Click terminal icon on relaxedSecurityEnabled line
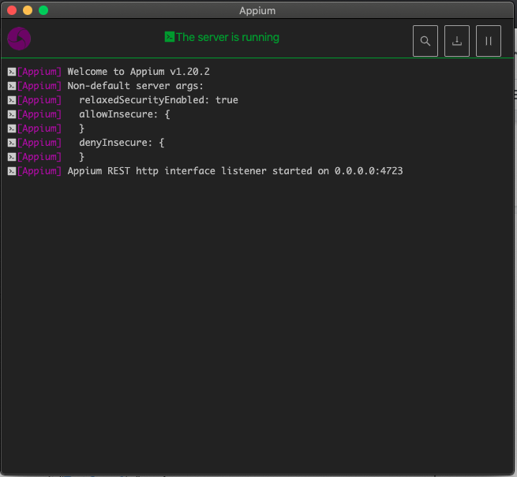 tap(12, 100)
